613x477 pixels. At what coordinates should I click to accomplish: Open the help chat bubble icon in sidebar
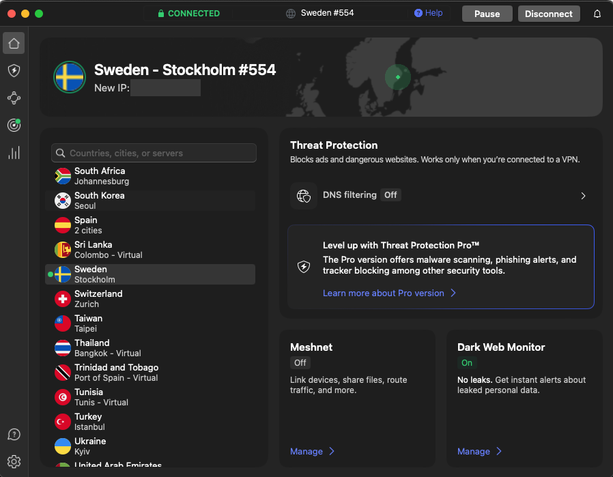[x=14, y=434]
